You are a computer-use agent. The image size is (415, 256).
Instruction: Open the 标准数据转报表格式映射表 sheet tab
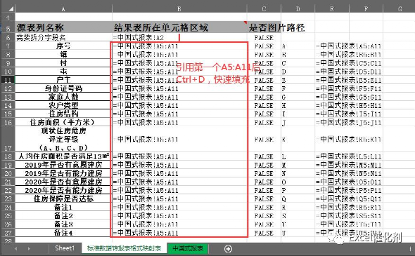(124, 248)
